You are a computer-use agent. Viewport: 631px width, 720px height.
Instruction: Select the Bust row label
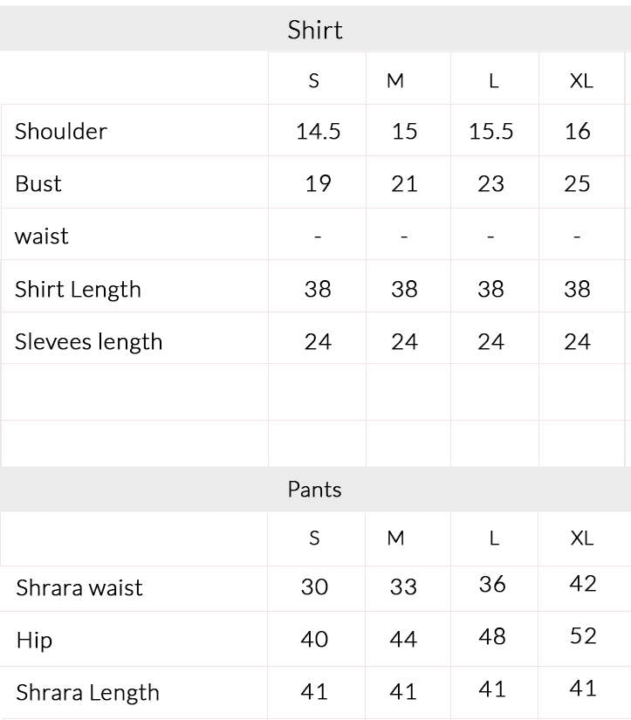point(38,183)
